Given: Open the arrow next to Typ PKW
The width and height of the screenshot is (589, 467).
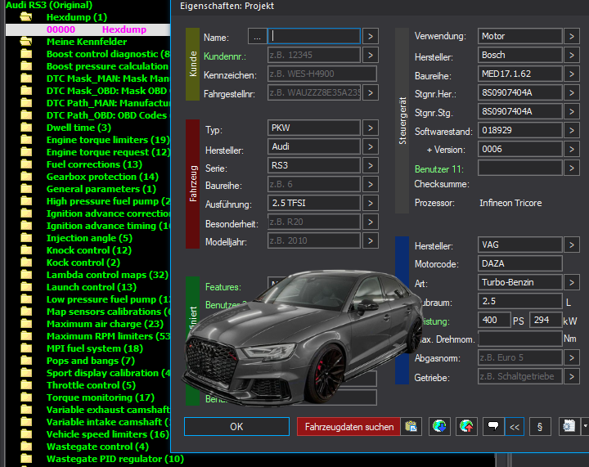Looking at the screenshot, I should coord(371,128).
